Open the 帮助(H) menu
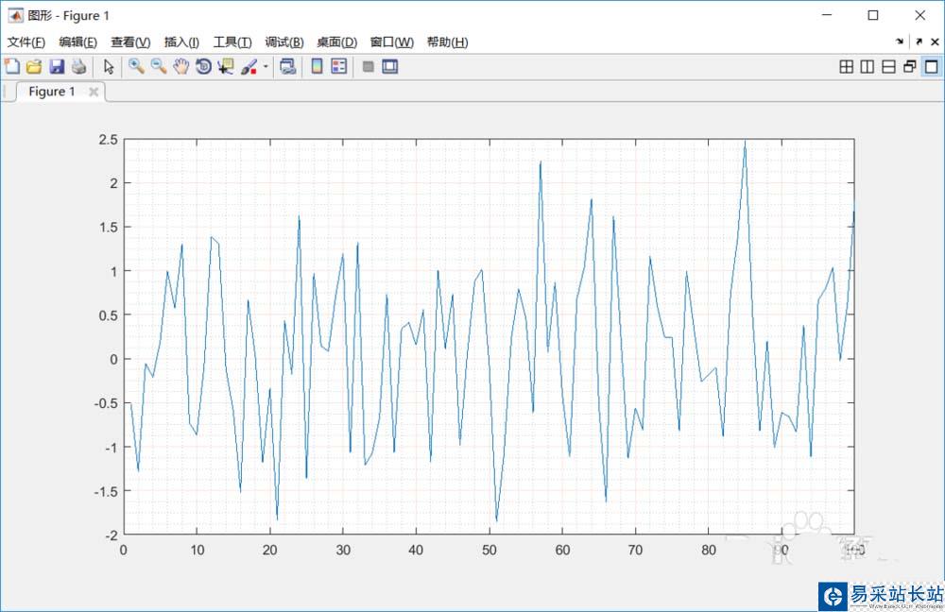This screenshot has height=612, width=945. click(x=447, y=42)
